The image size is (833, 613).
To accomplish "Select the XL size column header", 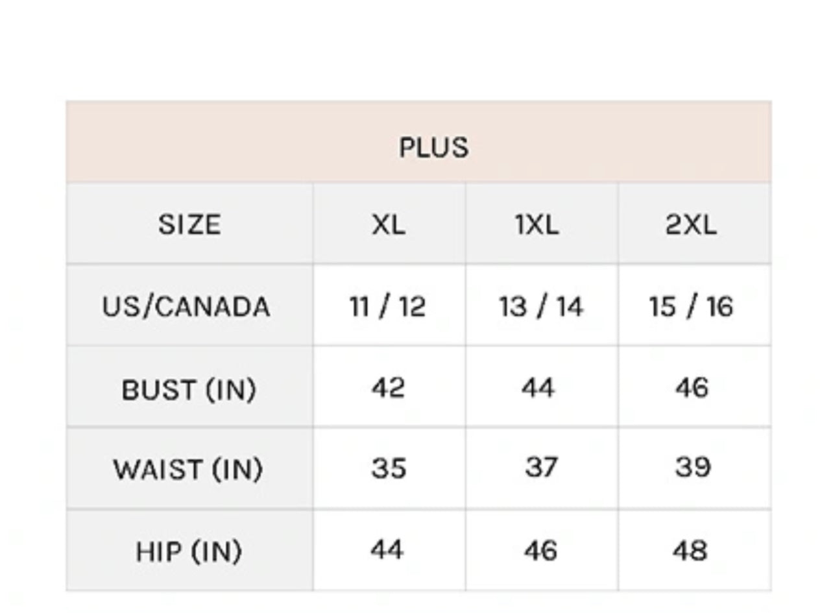I will (x=388, y=224).
